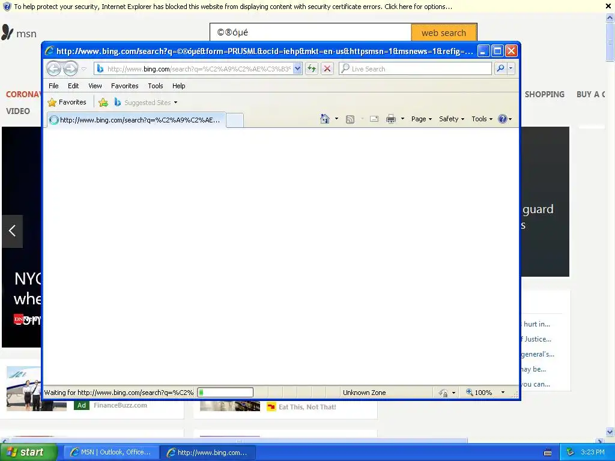Click the Refresh page icon
Screen dimensions: 615x461
[x=312, y=69]
